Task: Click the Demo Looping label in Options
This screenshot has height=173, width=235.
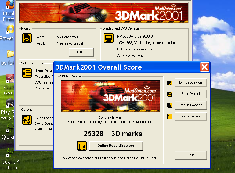Action: pos(44,118)
